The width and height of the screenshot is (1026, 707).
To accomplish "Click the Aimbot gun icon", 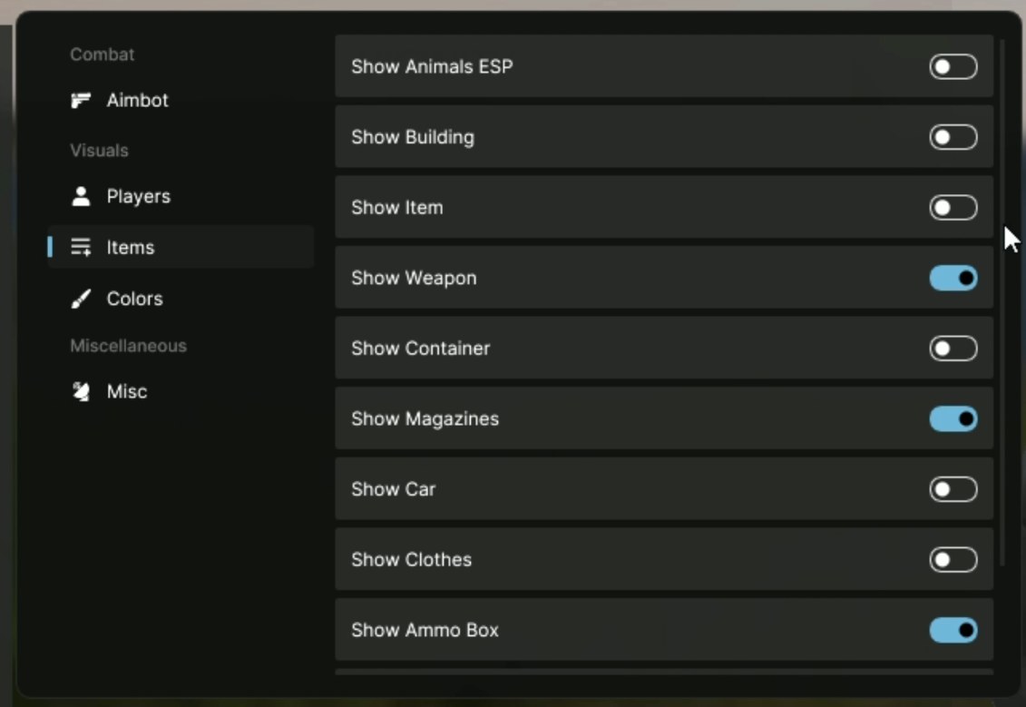I will [x=81, y=101].
